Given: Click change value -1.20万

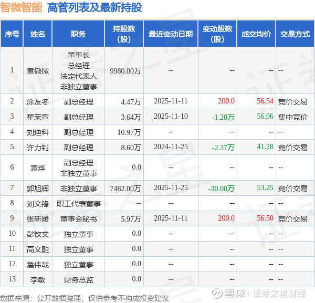Looking at the screenshot, I should click(x=223, y=117).
